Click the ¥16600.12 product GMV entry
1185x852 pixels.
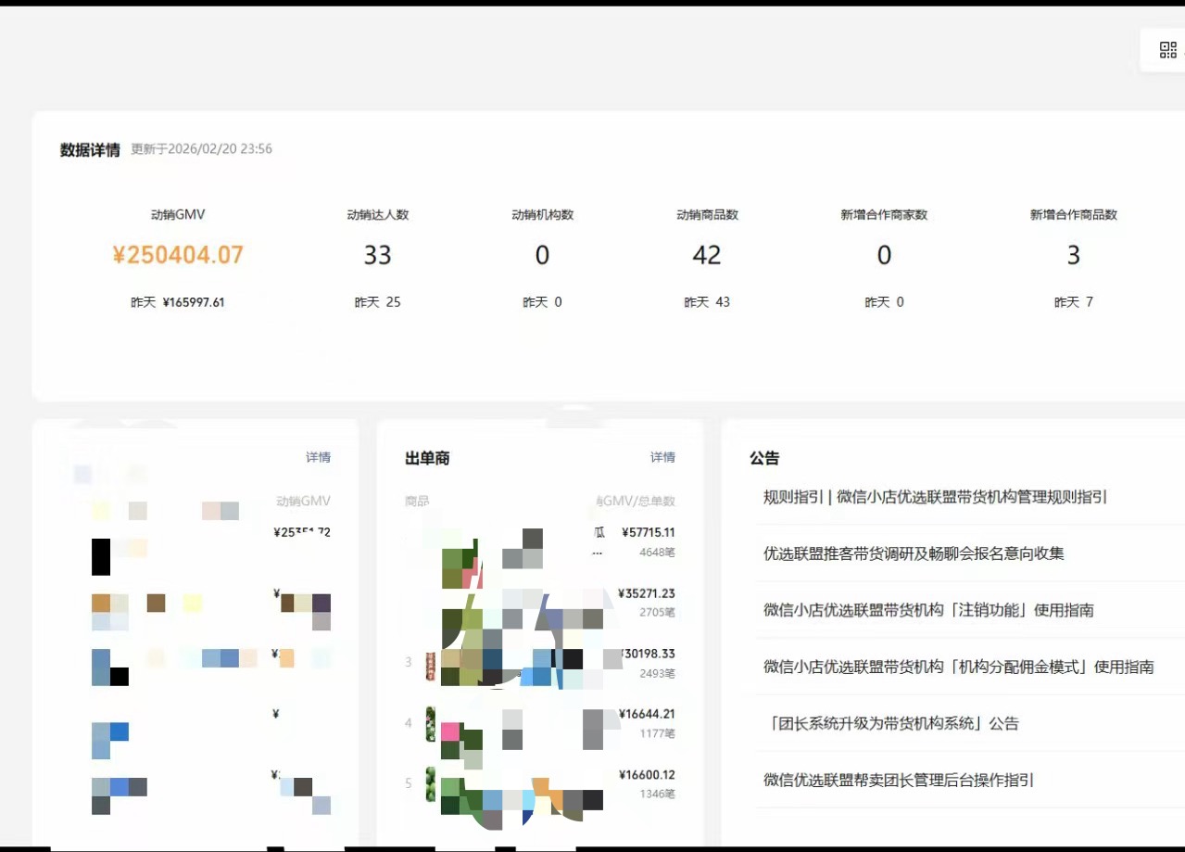click(646, 775)
